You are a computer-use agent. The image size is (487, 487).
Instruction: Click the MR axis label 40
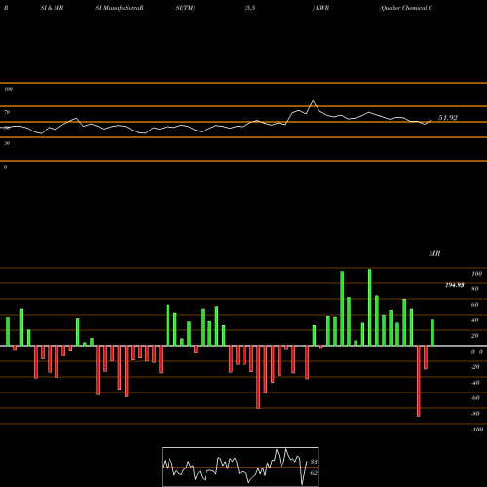pyautogui.click(x=475, y=320)
